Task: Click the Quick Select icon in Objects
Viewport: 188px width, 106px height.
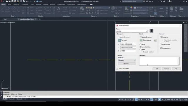Action: (155, 40)
